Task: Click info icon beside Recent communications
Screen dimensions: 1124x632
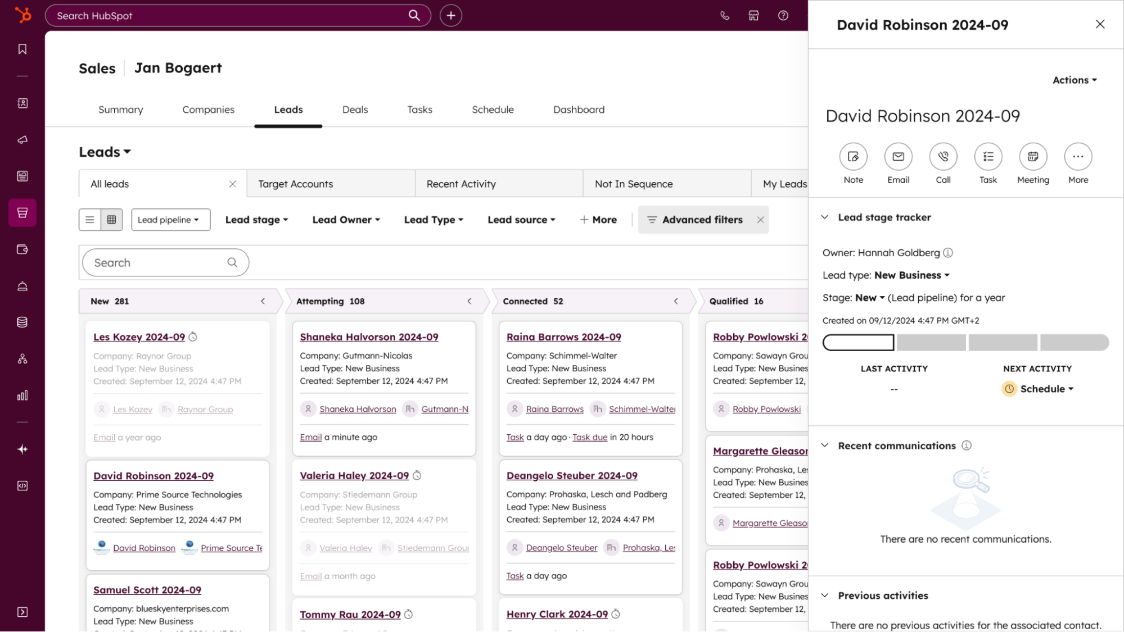Action: [967, 445]
